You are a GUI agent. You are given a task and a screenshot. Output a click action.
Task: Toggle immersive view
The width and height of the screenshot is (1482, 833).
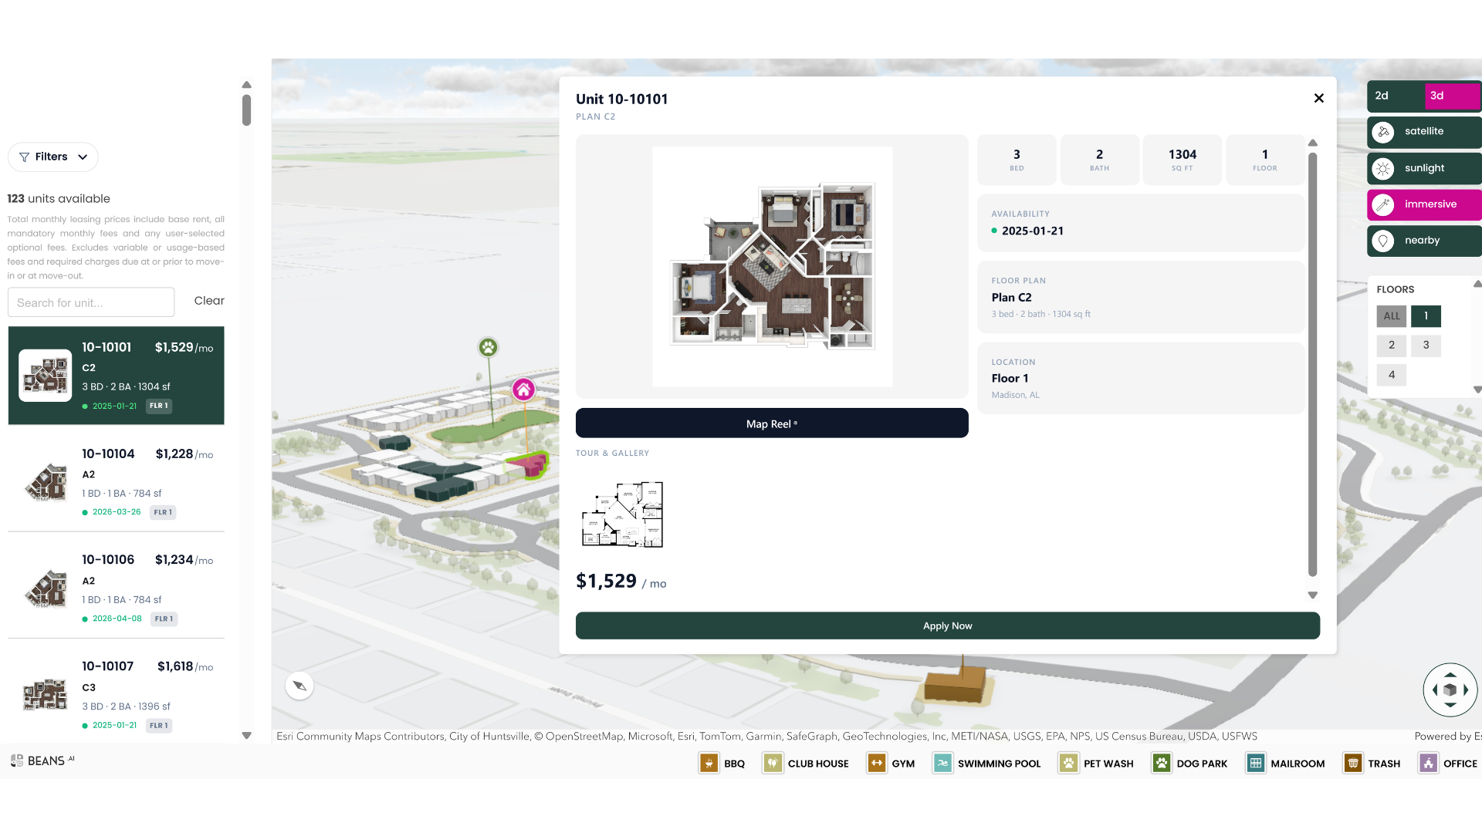(x=1424, y=204)
